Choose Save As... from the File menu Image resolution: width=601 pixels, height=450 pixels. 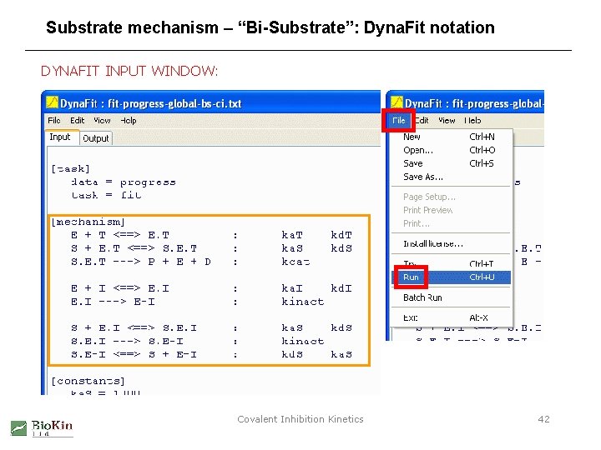[x=451, y=177]
